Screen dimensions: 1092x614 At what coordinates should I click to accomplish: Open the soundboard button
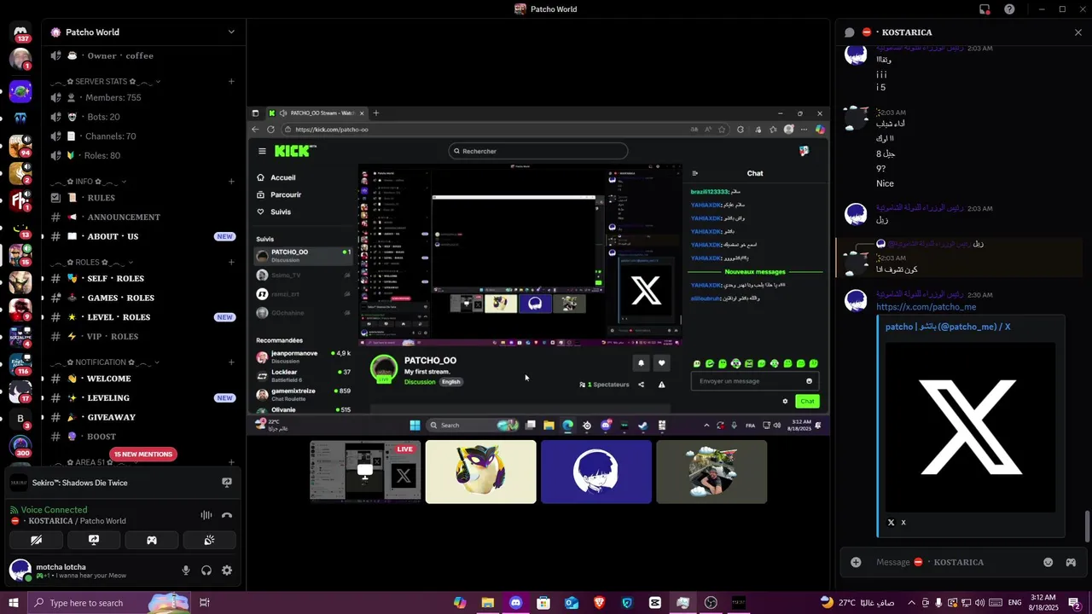coord(209,540)
